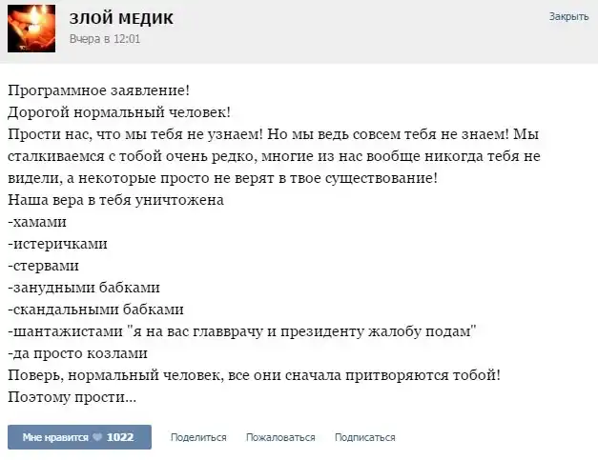
Task: Click the line Программное заявление!
Action: tap(98, 90)
